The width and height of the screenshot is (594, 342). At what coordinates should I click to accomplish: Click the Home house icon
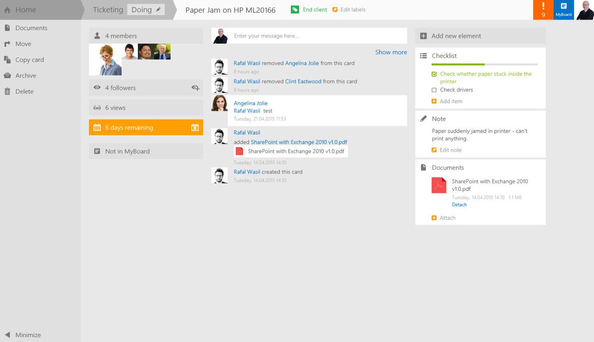pyautogui.click(x=7, y=10)
